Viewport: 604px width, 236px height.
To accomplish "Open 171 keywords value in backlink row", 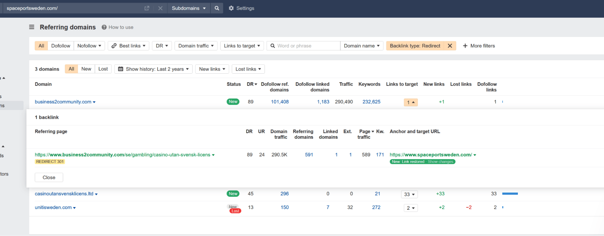I will 380,155.
